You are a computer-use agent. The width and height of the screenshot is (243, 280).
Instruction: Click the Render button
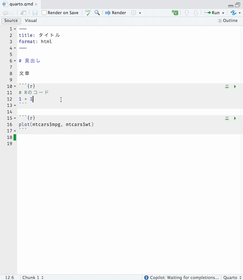pos(115,13)
